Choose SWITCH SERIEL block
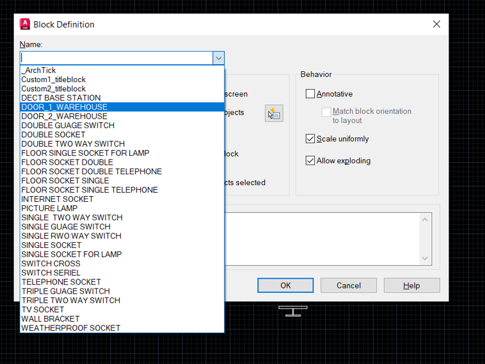The width and height of the screenshot is (485, 364). [122, 272]
